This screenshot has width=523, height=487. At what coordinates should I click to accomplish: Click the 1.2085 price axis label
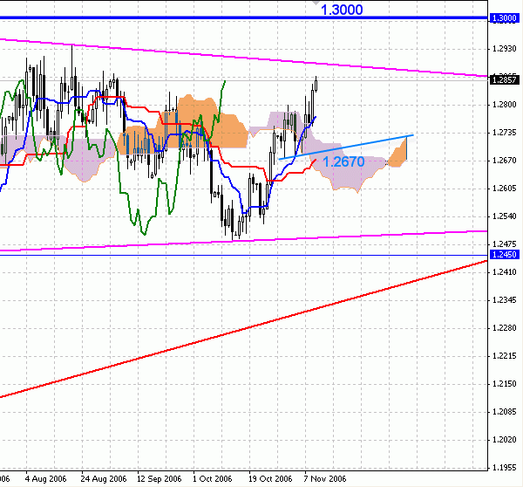pos(505,412)
